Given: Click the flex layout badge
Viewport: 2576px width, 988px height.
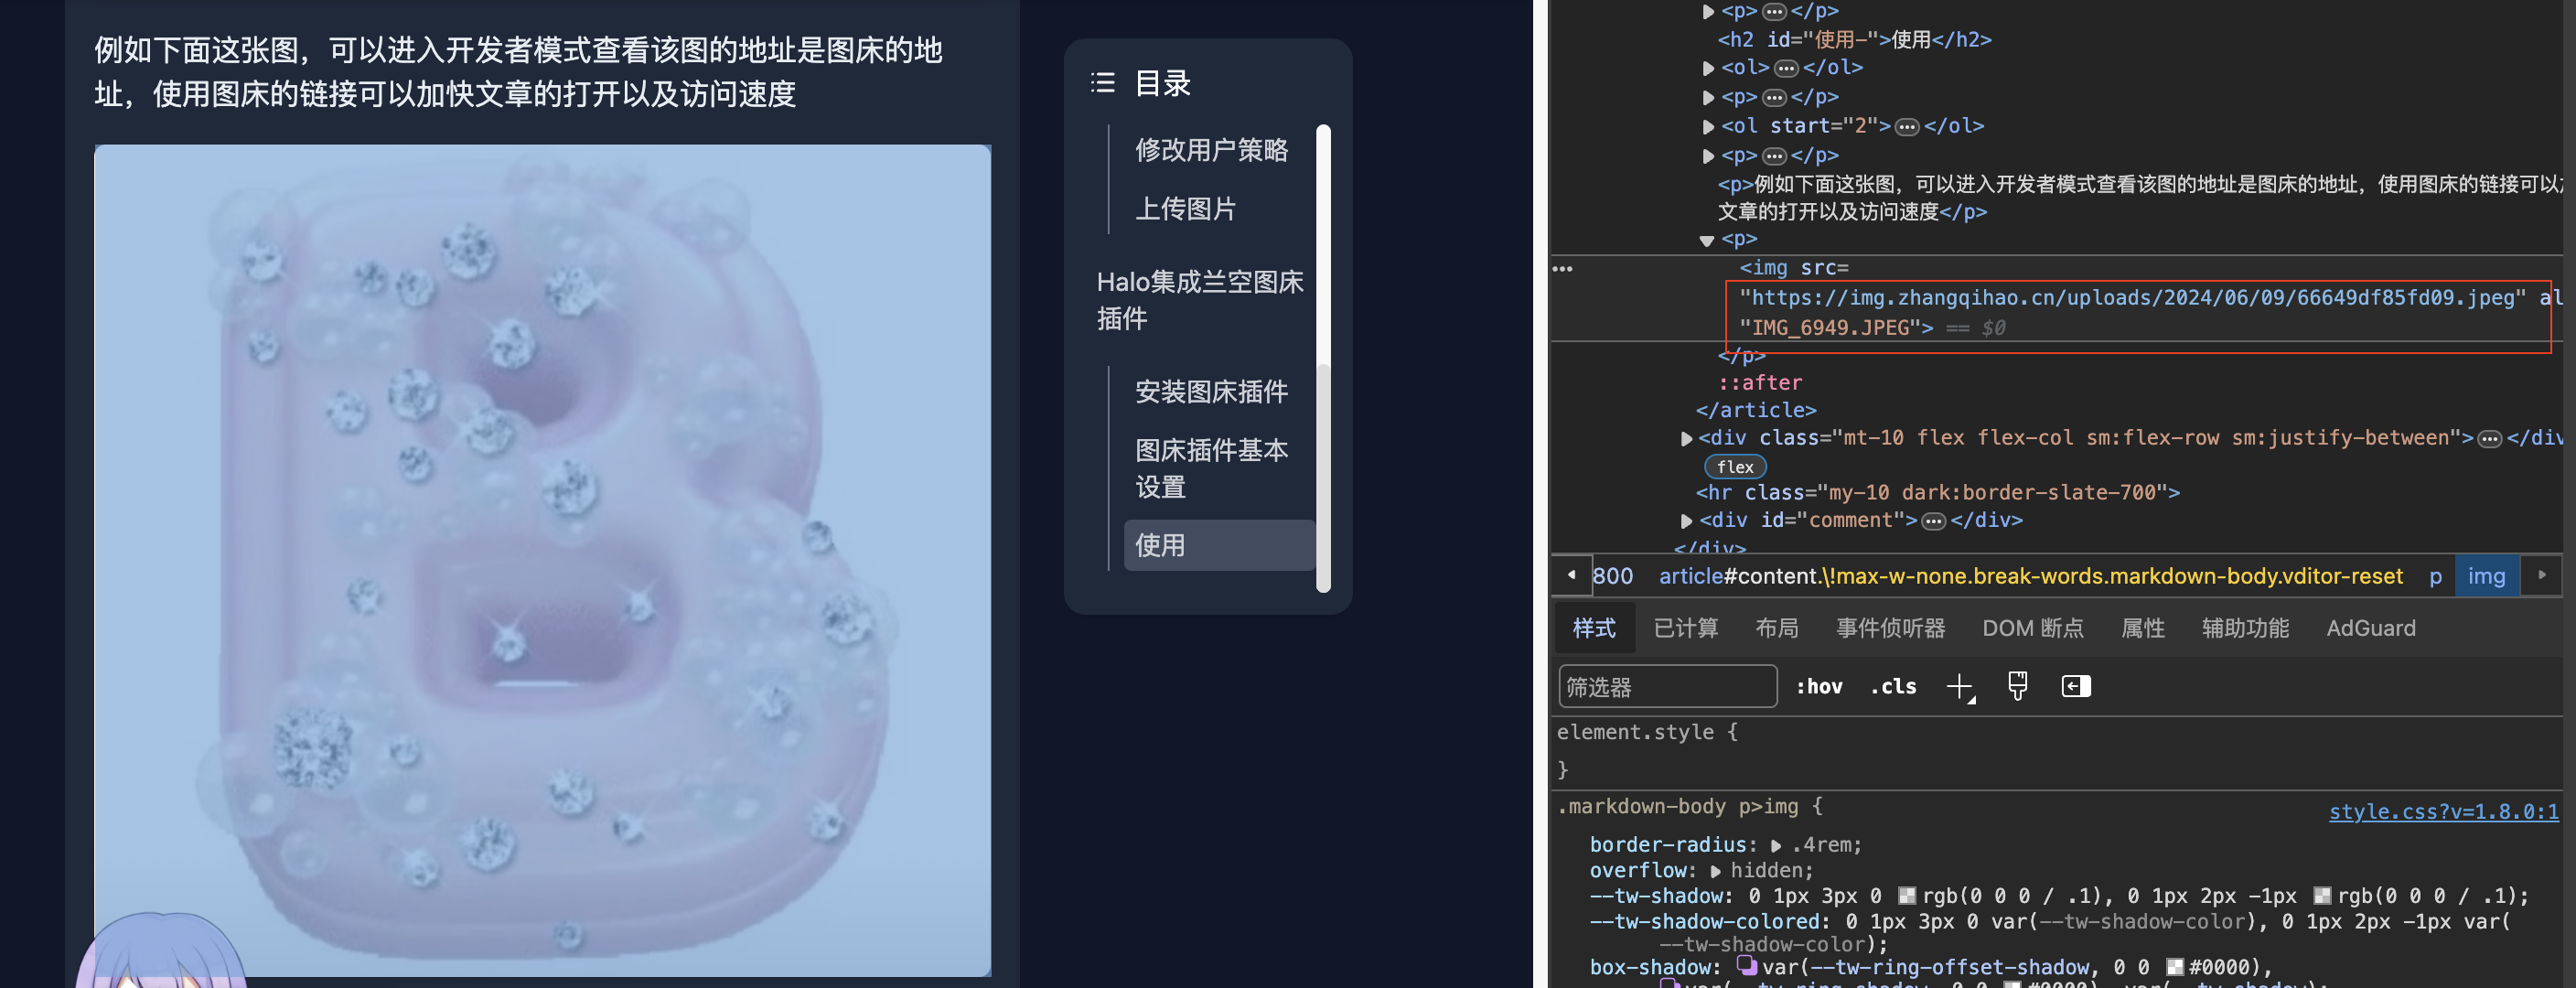Looking at the screenshot, I should tap(1735, 467).
